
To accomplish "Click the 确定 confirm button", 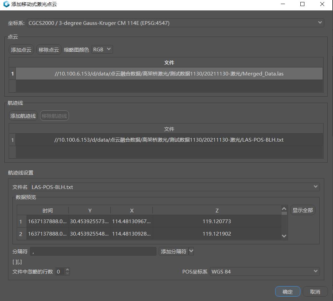I will pos(288,292).
